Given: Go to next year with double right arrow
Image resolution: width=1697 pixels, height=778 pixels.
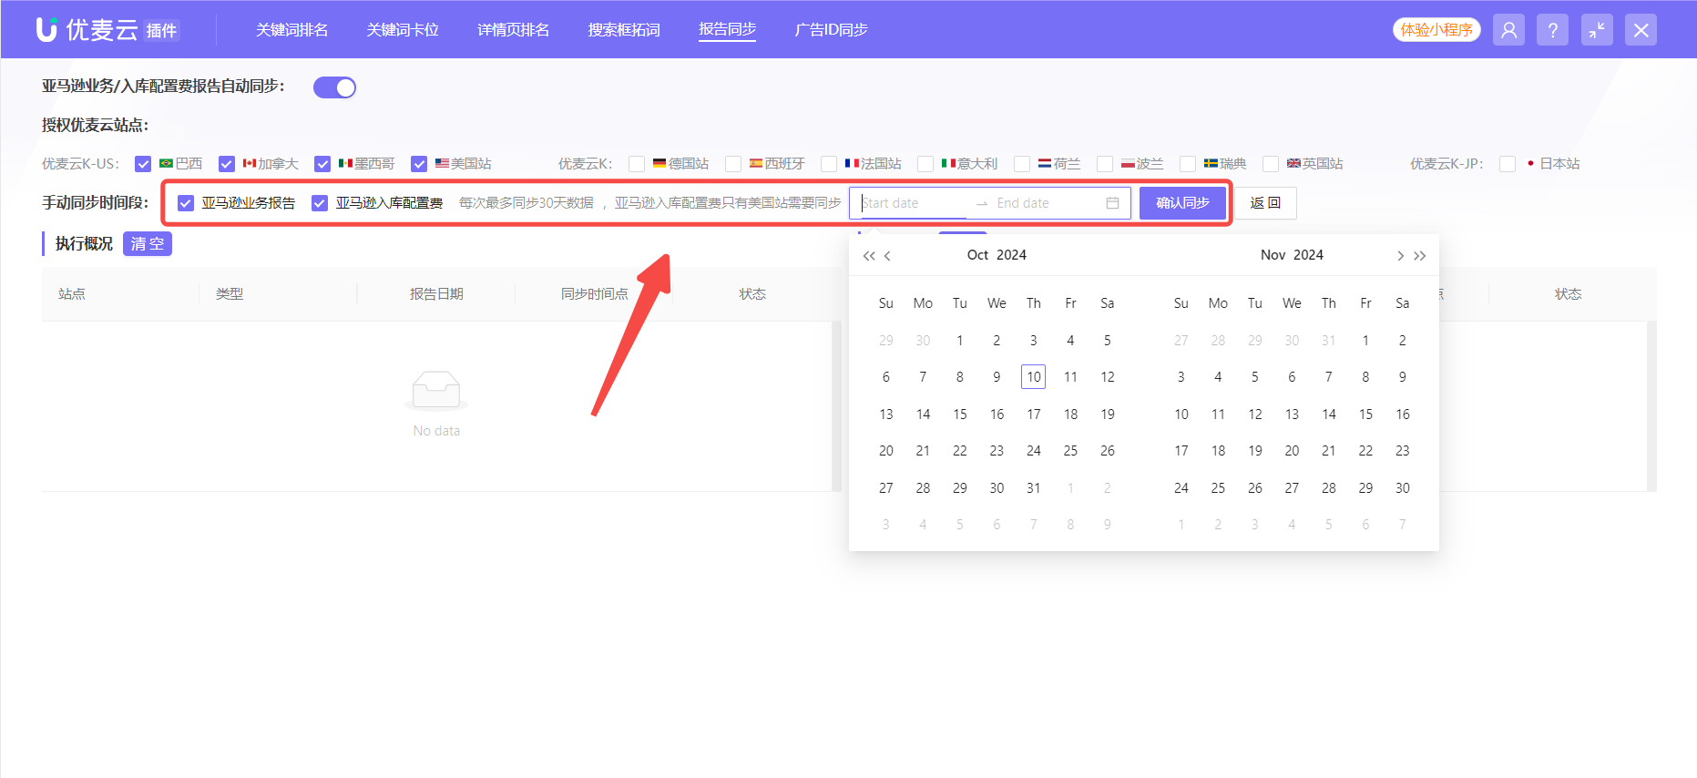Looking at the screenshot, I should coord(1419,256).
